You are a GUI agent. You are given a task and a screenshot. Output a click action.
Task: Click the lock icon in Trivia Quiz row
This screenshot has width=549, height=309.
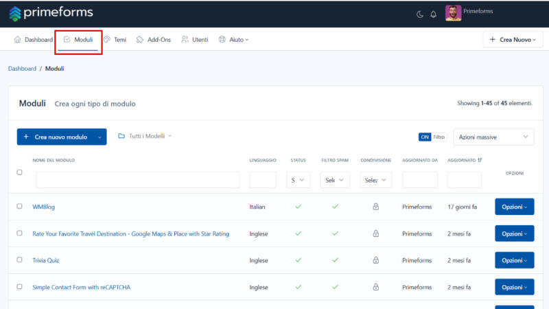[375, 260]
